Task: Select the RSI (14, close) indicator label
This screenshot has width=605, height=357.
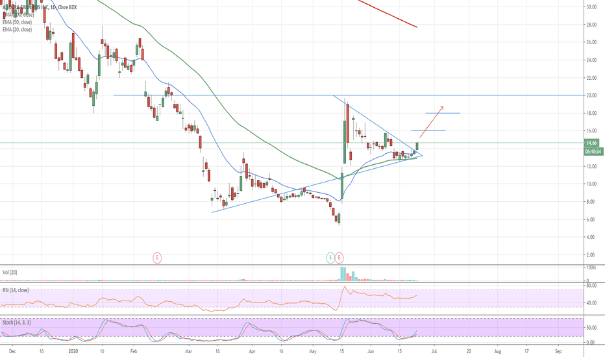Action: (16, 290)
